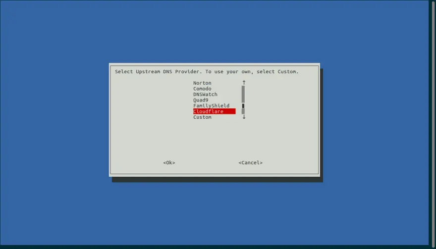Click the scroll up arrow above the scrollbar
The width and height of the screenshot is (436, 249).
tap(244, 83)
